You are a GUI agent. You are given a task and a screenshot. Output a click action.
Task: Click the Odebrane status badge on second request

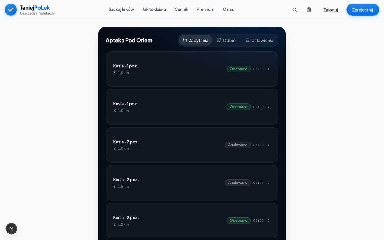point(238,107)
